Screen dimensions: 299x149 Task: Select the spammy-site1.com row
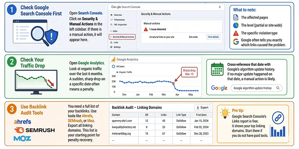161,121
